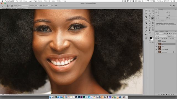Hide the 2_7-9_Manual layer
Screen dimensions: 177x99
(x=156, y=50)
